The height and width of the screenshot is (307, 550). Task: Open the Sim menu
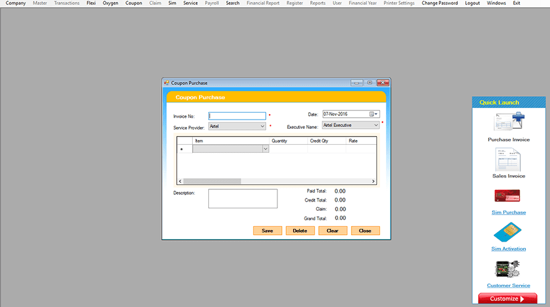click(172, 3)
